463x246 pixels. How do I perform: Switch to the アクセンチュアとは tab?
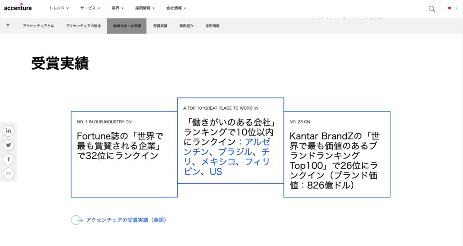click(38, 26)
